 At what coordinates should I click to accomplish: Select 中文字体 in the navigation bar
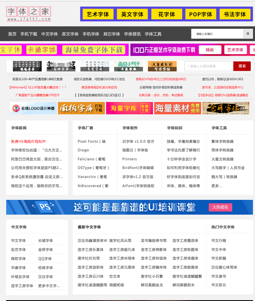(x=49, y=34)
